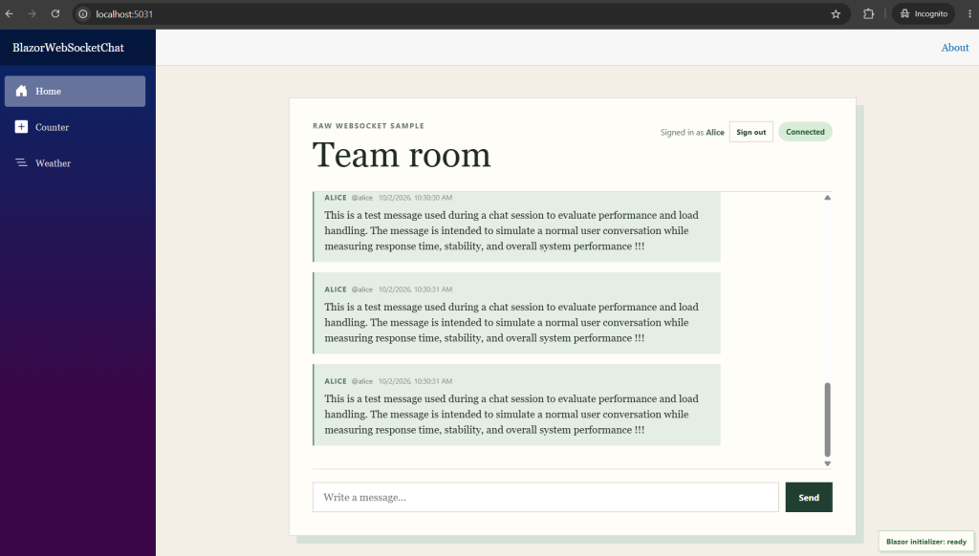Open the browser three-dot menu

pyautogui.click(x=969, y=13)
